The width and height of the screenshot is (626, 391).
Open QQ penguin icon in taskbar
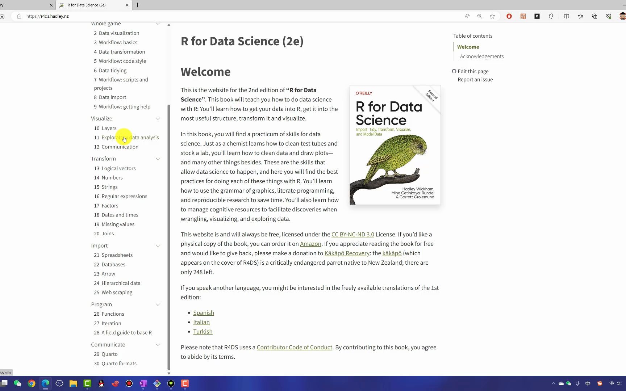[101, 383]
